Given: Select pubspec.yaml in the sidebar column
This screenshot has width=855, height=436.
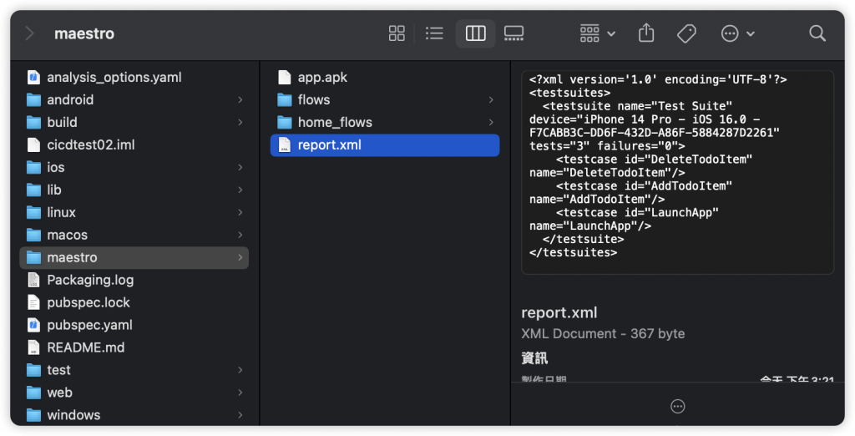Looking at the screenshot, I should pyautogui.click(x=134, y=325).
